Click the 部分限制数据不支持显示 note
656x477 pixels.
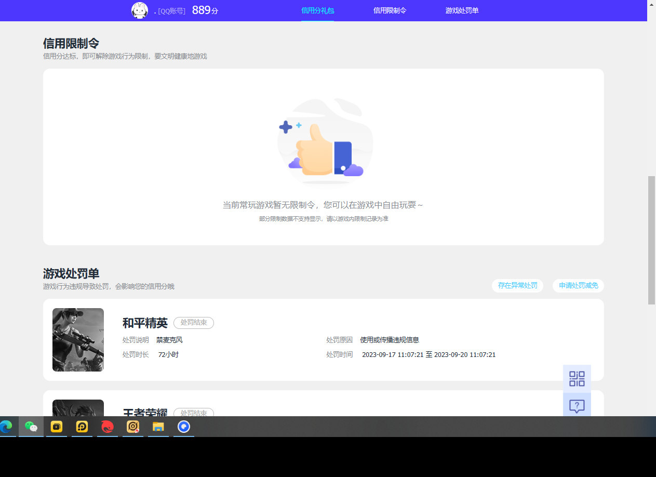point(324,219)
